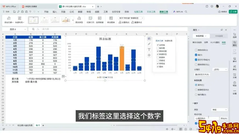
Task: Uncheck 显示引导线(H) checkbox
Action: tap(196, 60)
